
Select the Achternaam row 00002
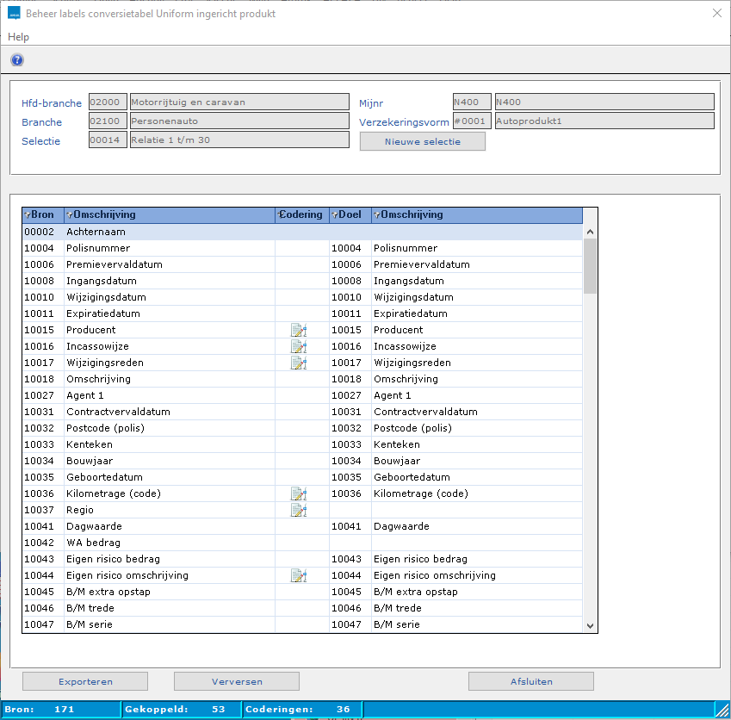(x=172, y=233)
